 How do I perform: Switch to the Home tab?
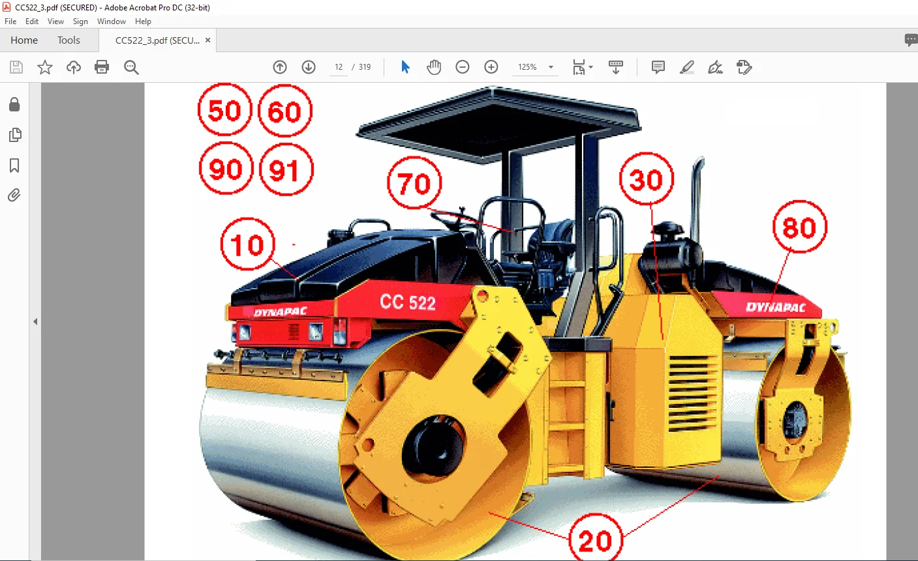[x=24, y=40]
